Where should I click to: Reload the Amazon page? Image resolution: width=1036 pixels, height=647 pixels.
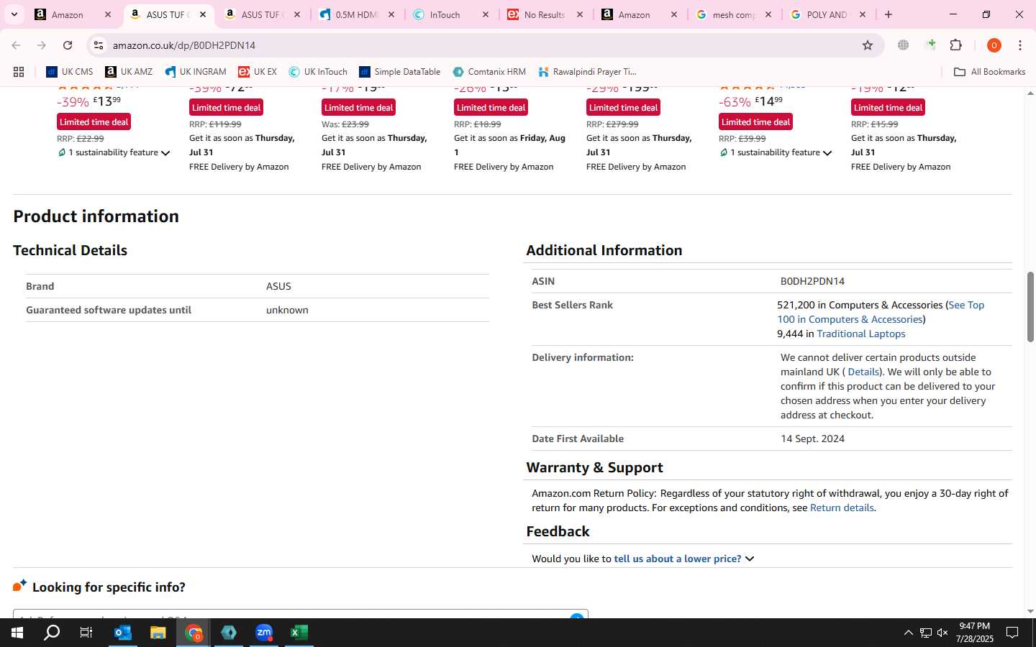68,45
